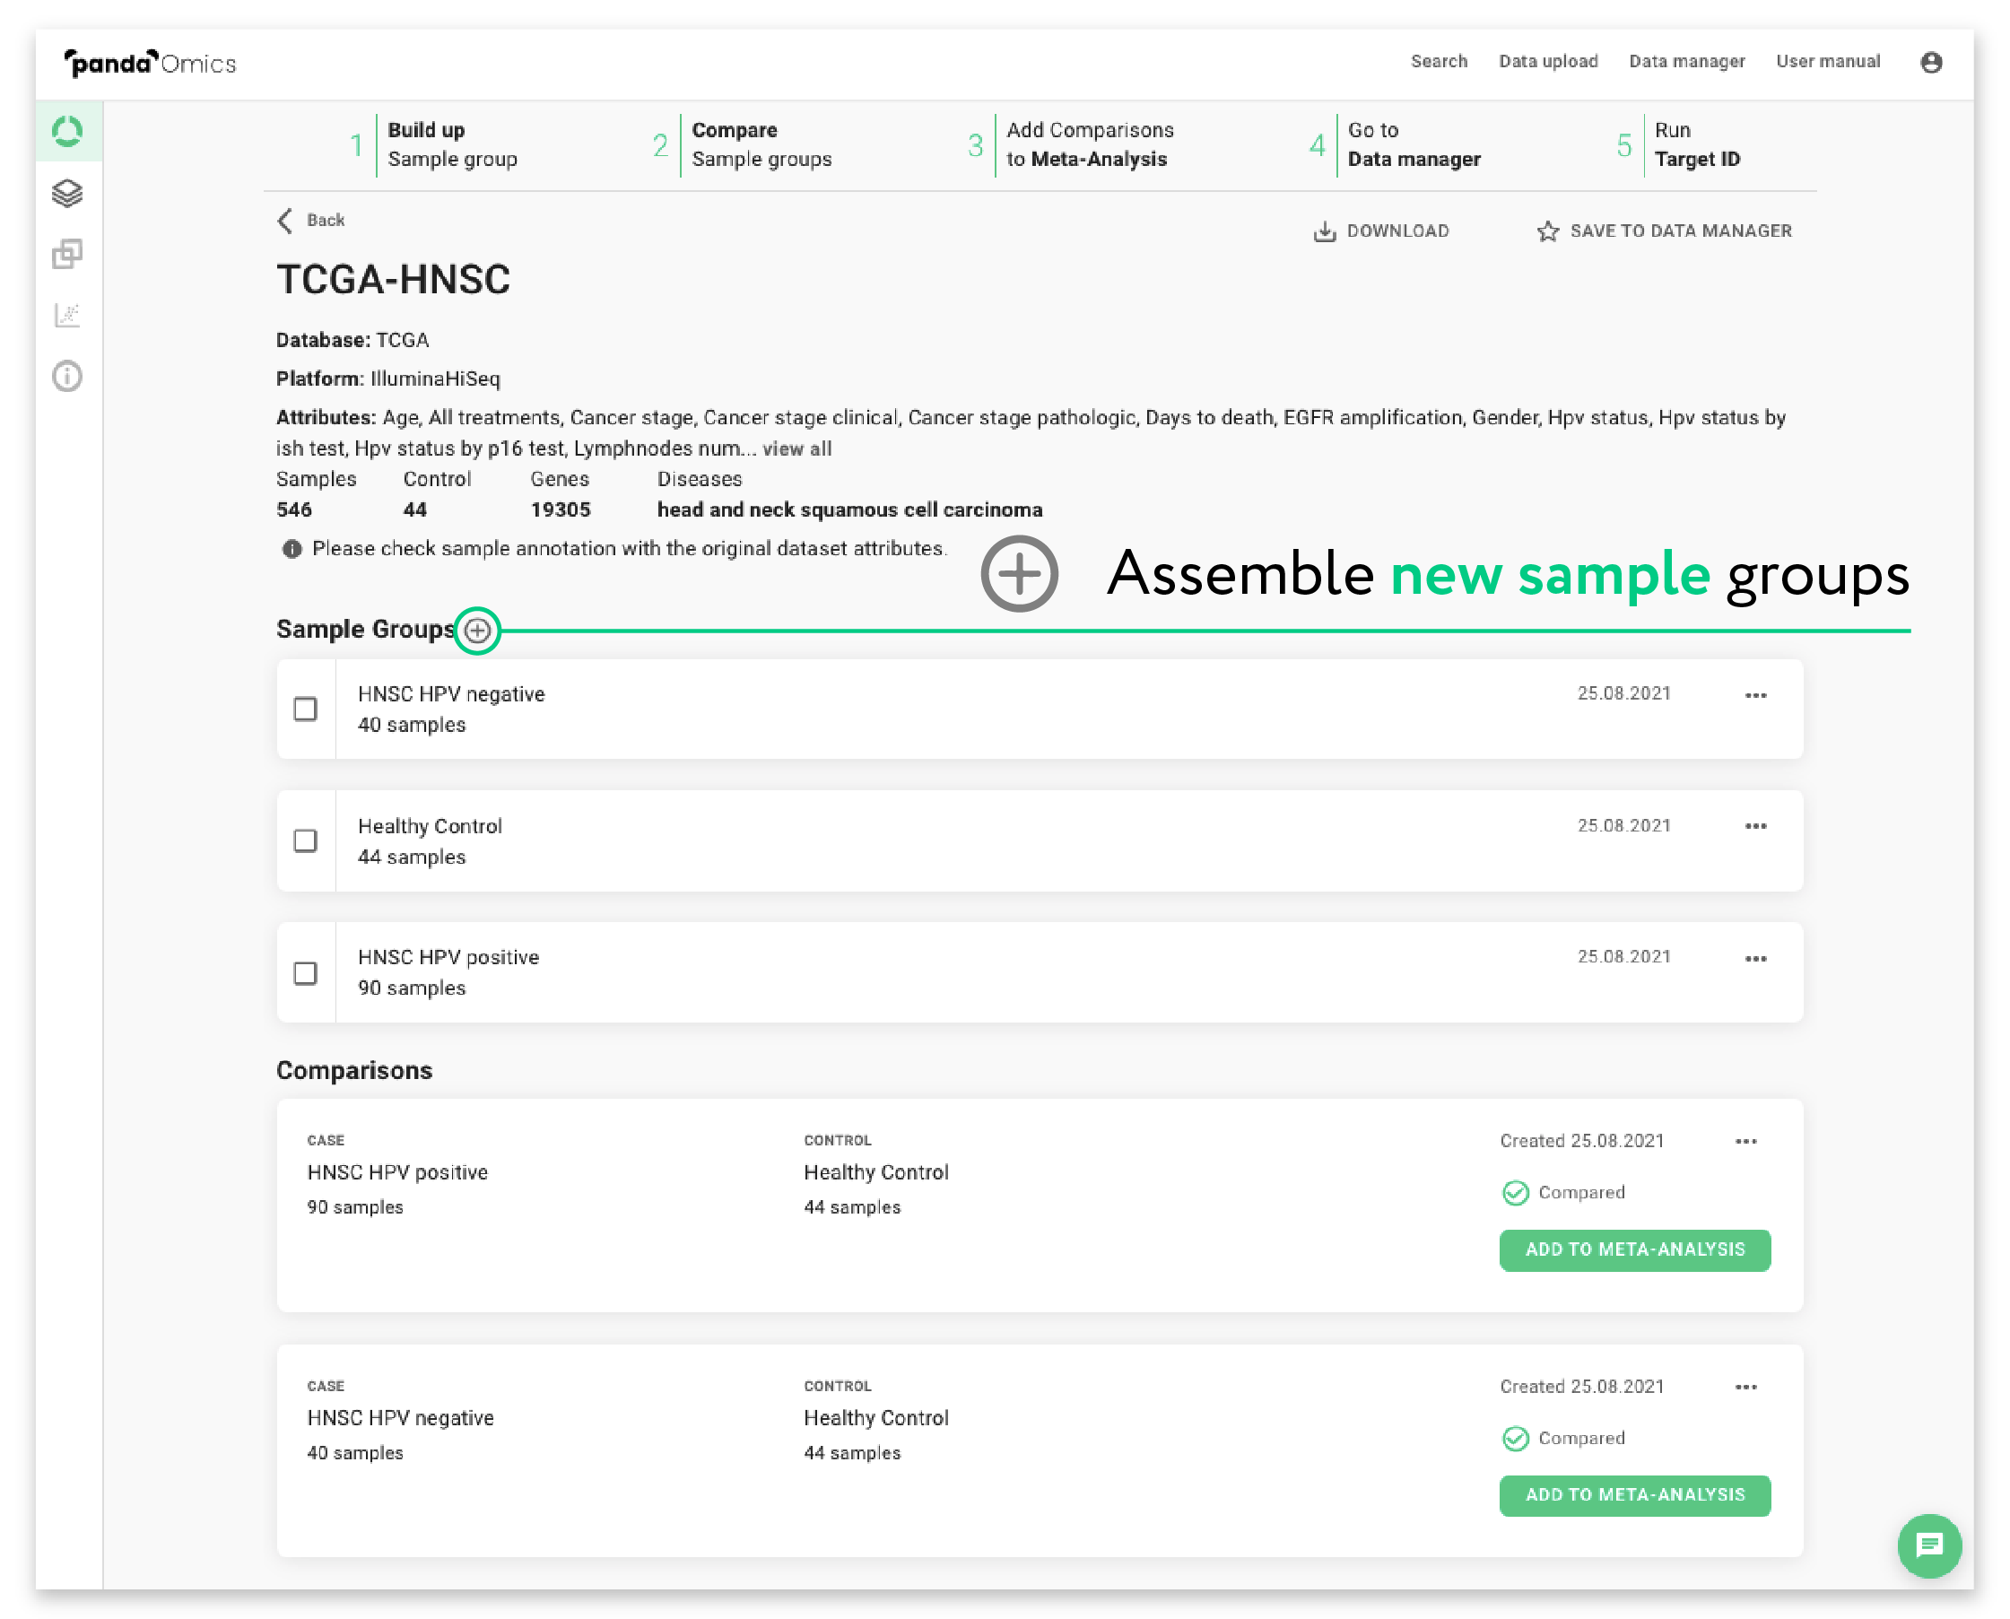Click the plus icon next to Sample Groups
2010x1619 pixels.
pos(477,631)
